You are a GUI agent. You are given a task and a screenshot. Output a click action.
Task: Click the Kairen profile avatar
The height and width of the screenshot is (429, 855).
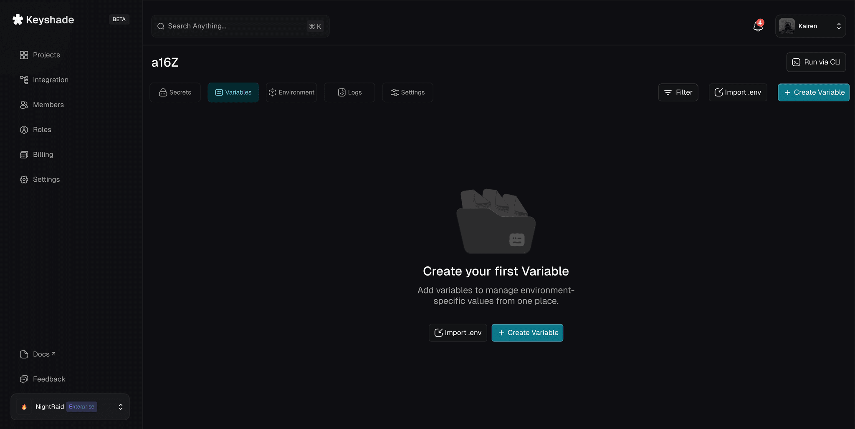pyautogui.click(x=787, y=26)
